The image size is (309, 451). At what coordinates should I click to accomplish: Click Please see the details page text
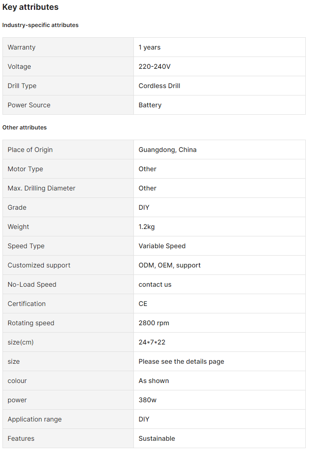point(181,362)
